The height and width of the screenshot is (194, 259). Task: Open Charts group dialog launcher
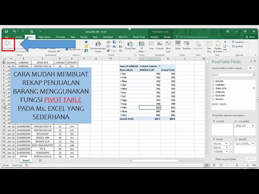tap(136, 55)
